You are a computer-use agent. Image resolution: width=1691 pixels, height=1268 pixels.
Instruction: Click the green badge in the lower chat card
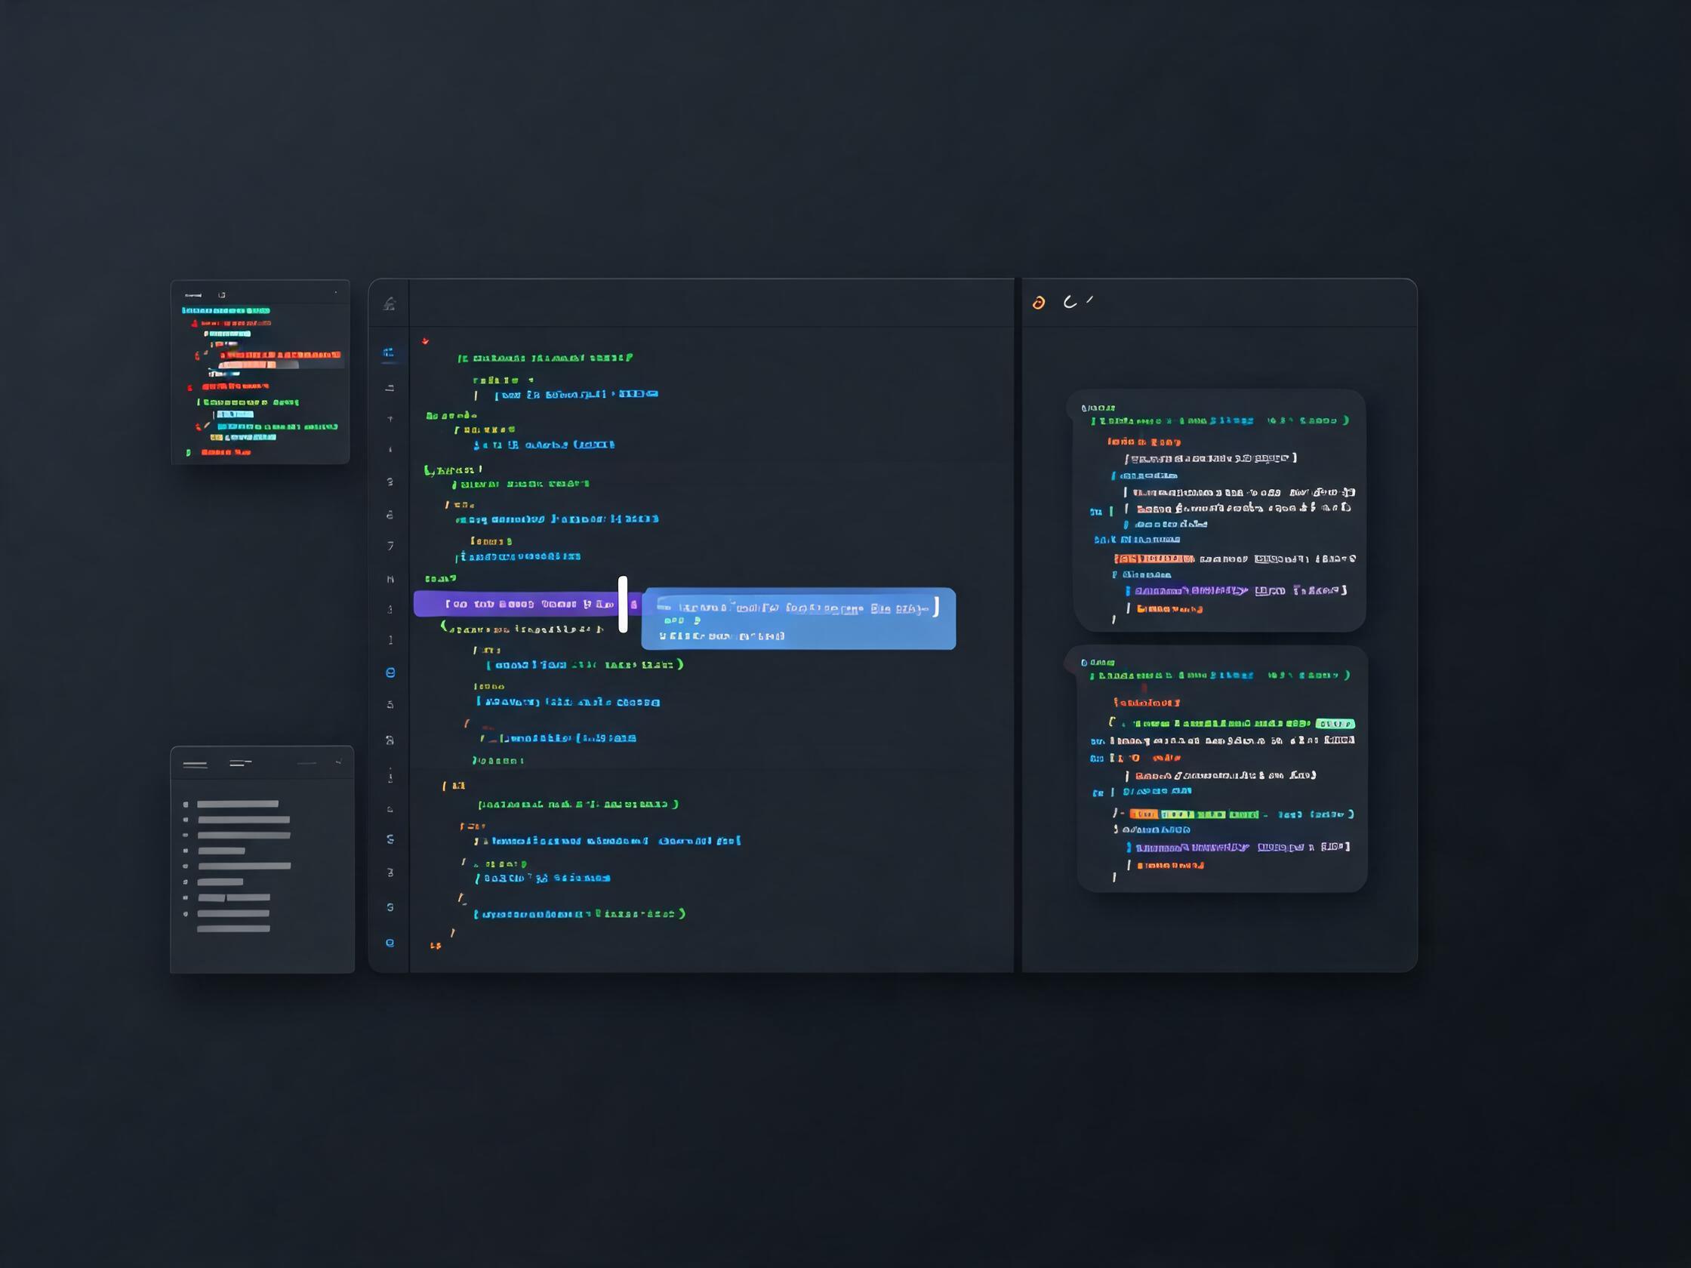tap(1335, 723)
